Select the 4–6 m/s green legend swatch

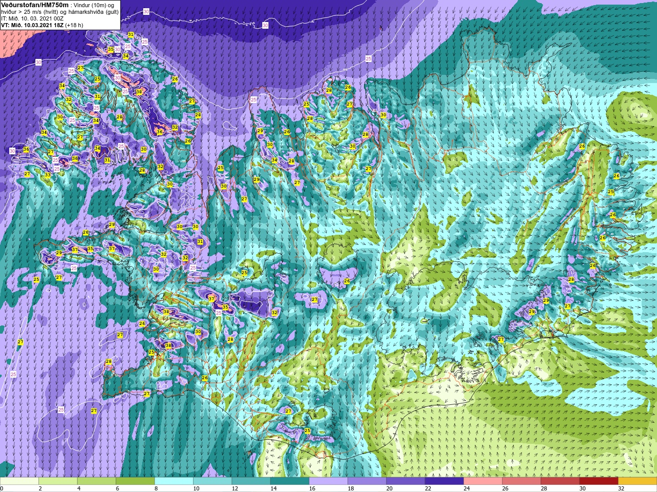[96, 481]
